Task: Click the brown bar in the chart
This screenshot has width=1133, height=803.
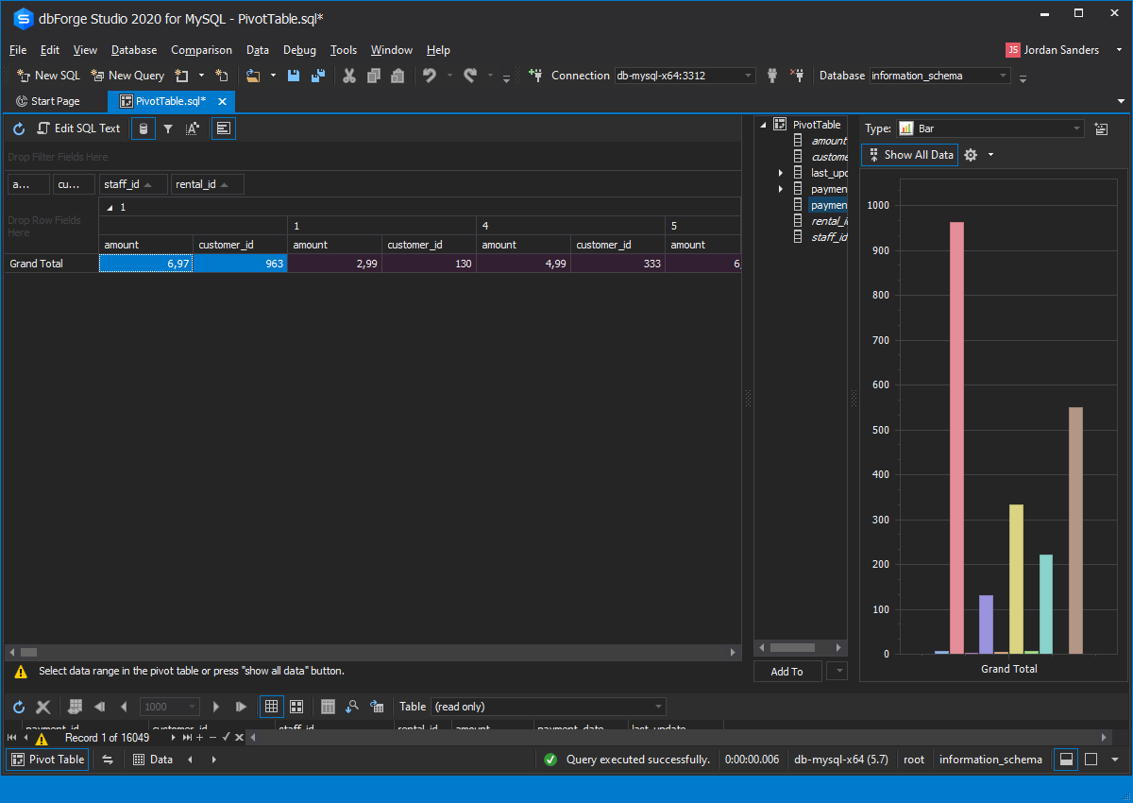Action: pos(1075,530)
